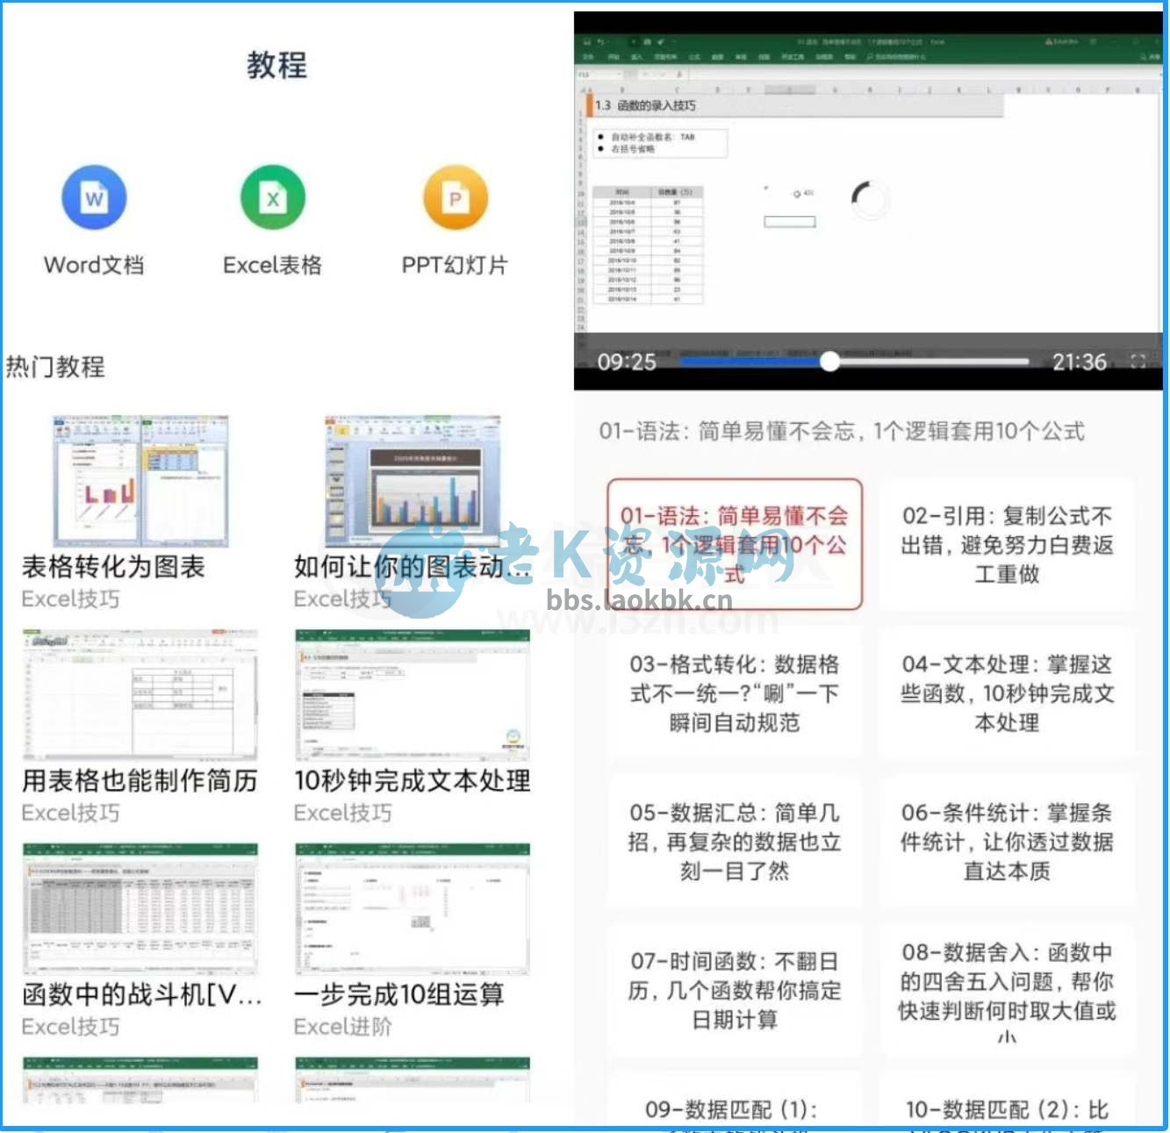
Task: Click the Excel进阶 category label
Action: [343, 1027]
